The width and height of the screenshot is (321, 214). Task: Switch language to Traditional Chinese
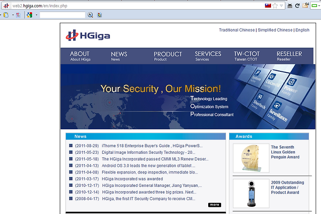237,30
